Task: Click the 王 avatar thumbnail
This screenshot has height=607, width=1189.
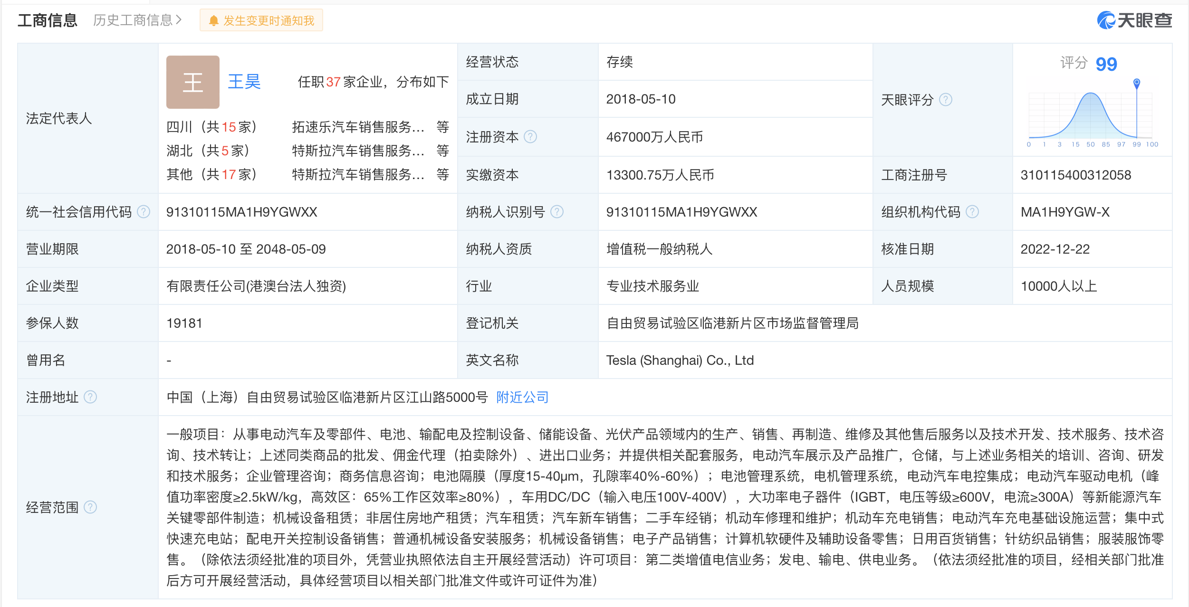Action: point(192,82)
